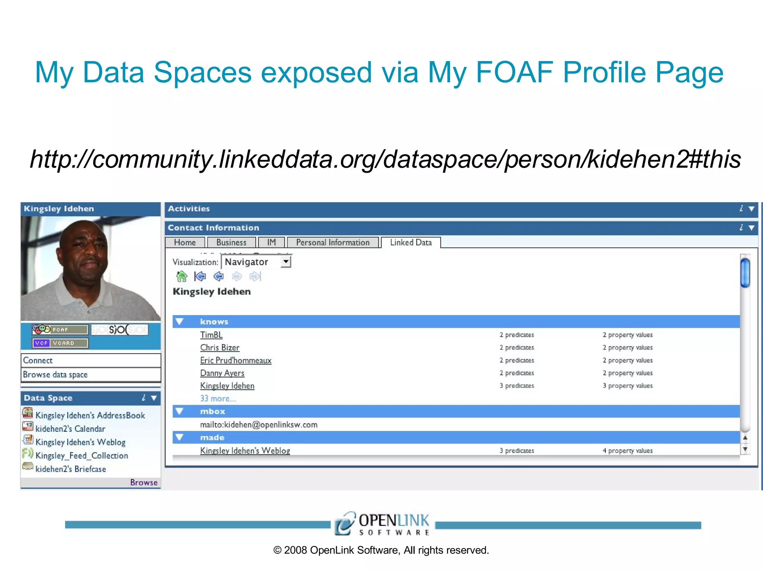Jump to first navigator history entry
The width and height of the screenshot is (763, 572).
click(200, 276)
